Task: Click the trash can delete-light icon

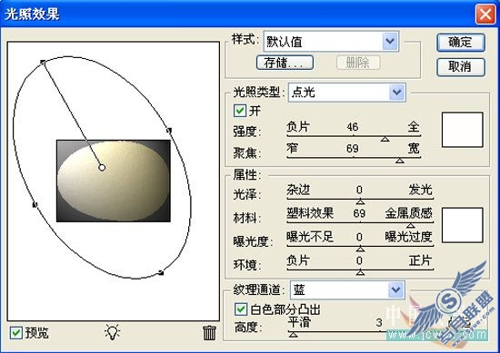Action: 209,333
